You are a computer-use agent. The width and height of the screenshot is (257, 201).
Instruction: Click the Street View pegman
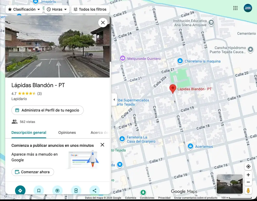pyautogui.click(x=248, y=191)
